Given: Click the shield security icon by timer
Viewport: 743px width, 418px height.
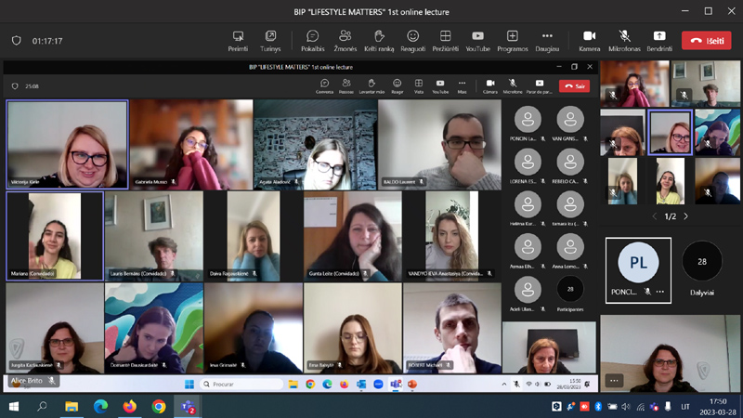Looking at the screenshot, I should tap(17, 41).
